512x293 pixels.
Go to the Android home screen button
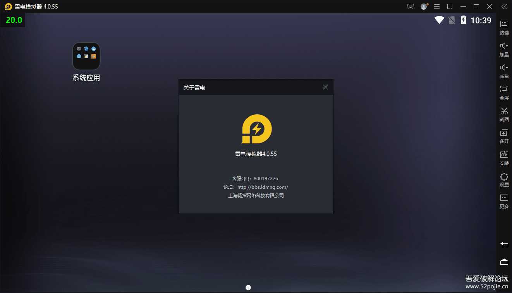504,262
